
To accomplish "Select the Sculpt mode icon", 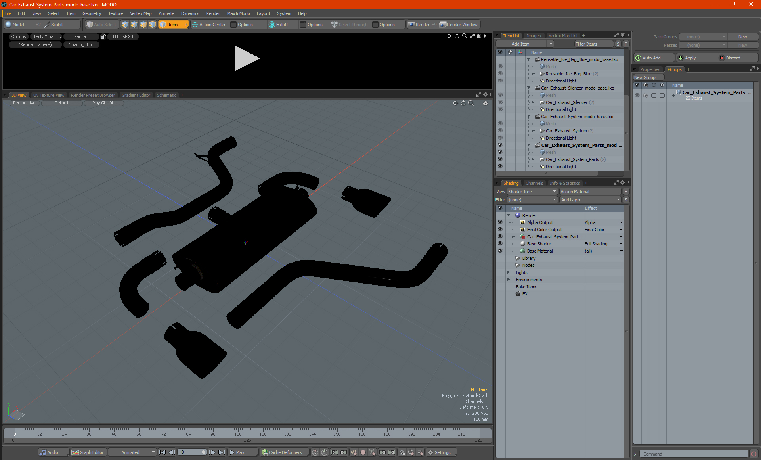I will pyautogui.click(x=47, y=25).
